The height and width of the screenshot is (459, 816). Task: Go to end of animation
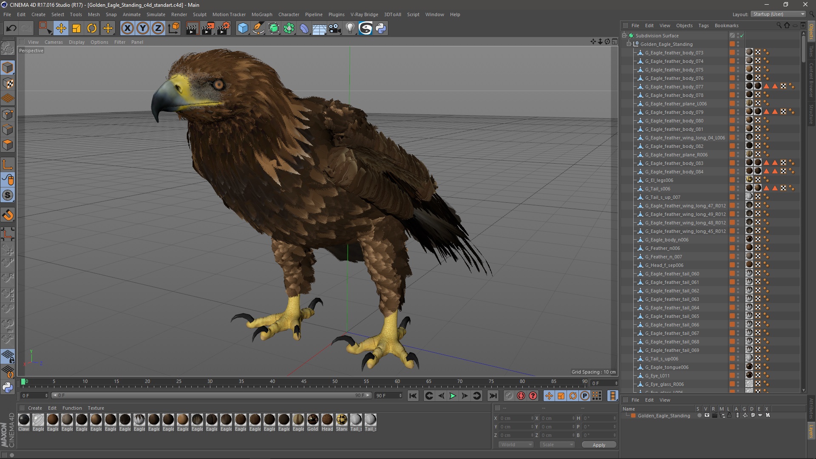(x=493, y=396)
